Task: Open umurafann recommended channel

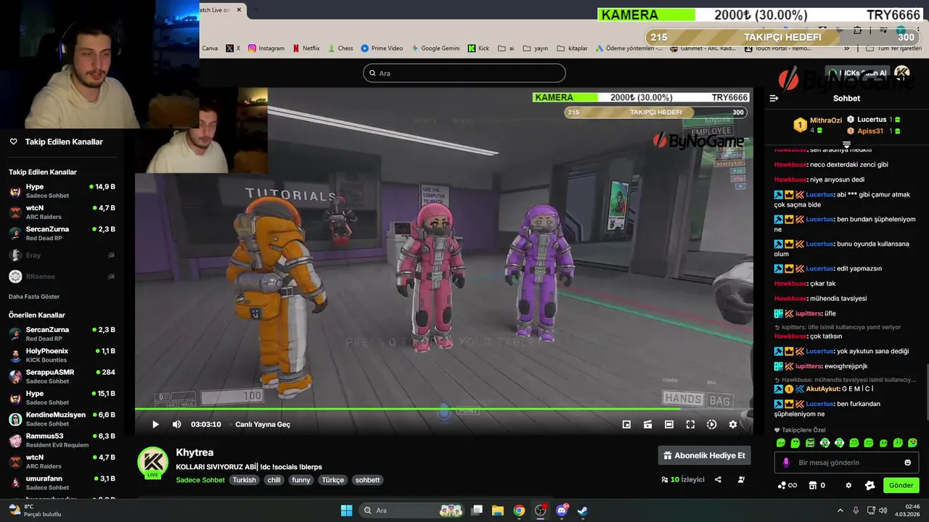Action: coord(62,483)
